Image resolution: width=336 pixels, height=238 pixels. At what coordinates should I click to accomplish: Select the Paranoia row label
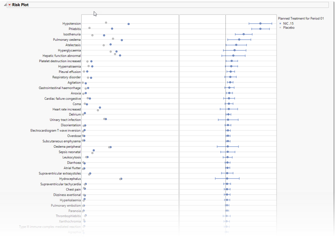(74, 211)
